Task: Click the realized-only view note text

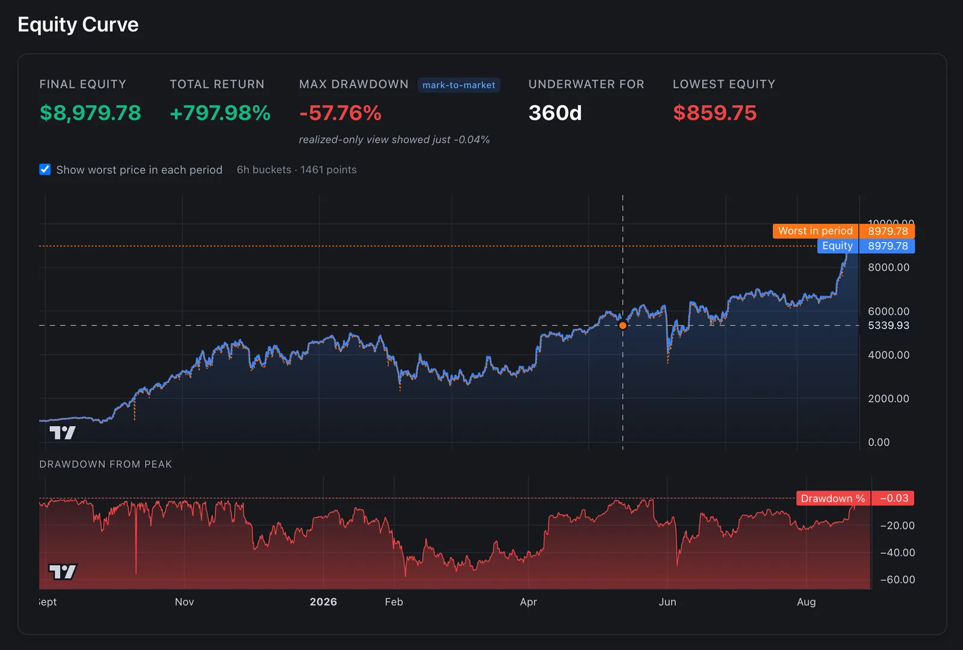Action: [394, 140]
